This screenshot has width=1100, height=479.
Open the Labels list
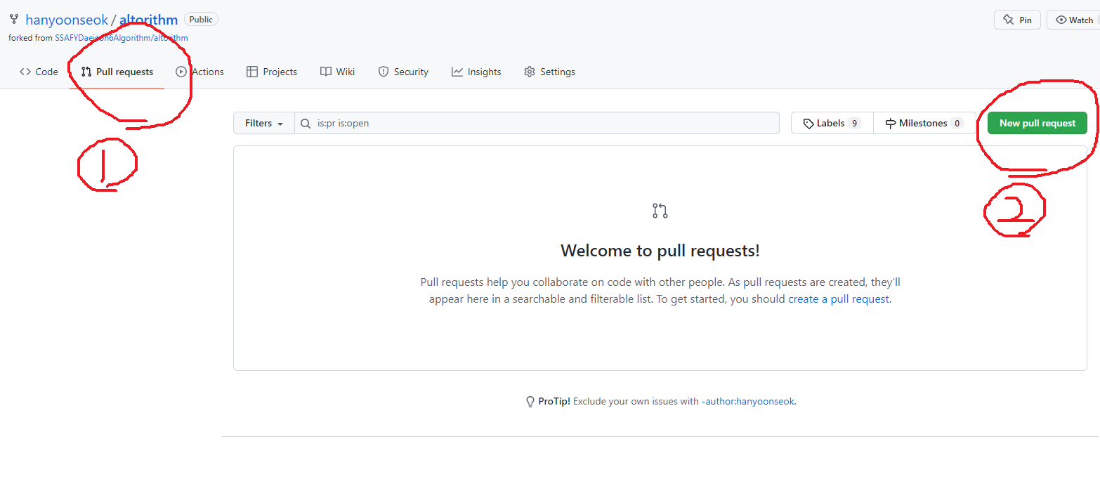coord(832,123)
